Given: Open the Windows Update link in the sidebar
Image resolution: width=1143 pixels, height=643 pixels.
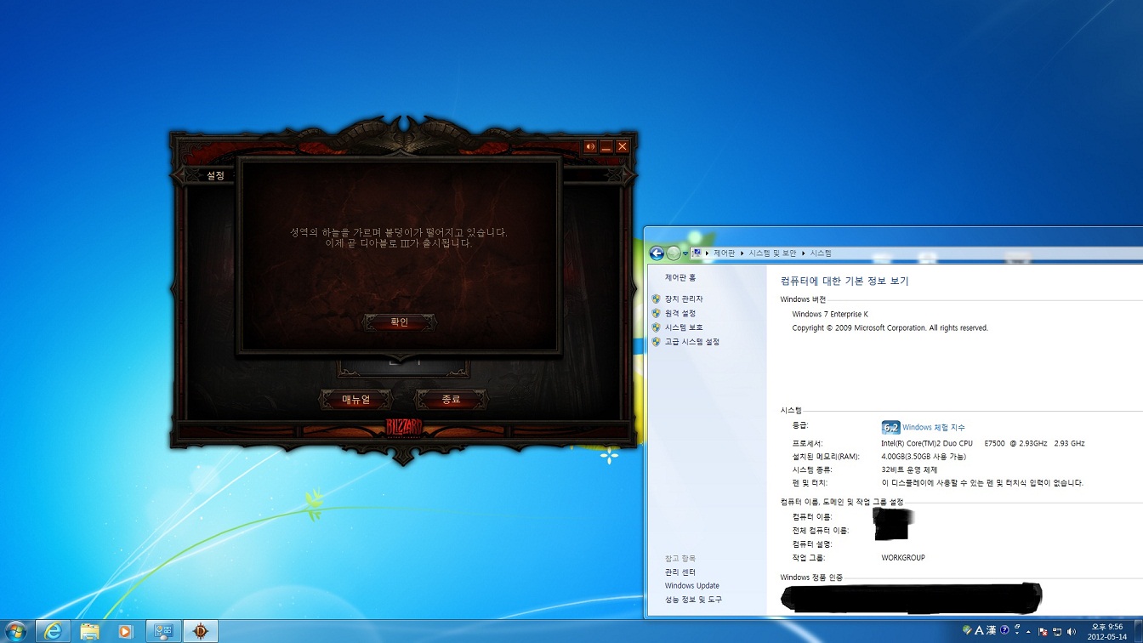Looking at the screenshot, I should coord(692,586).
